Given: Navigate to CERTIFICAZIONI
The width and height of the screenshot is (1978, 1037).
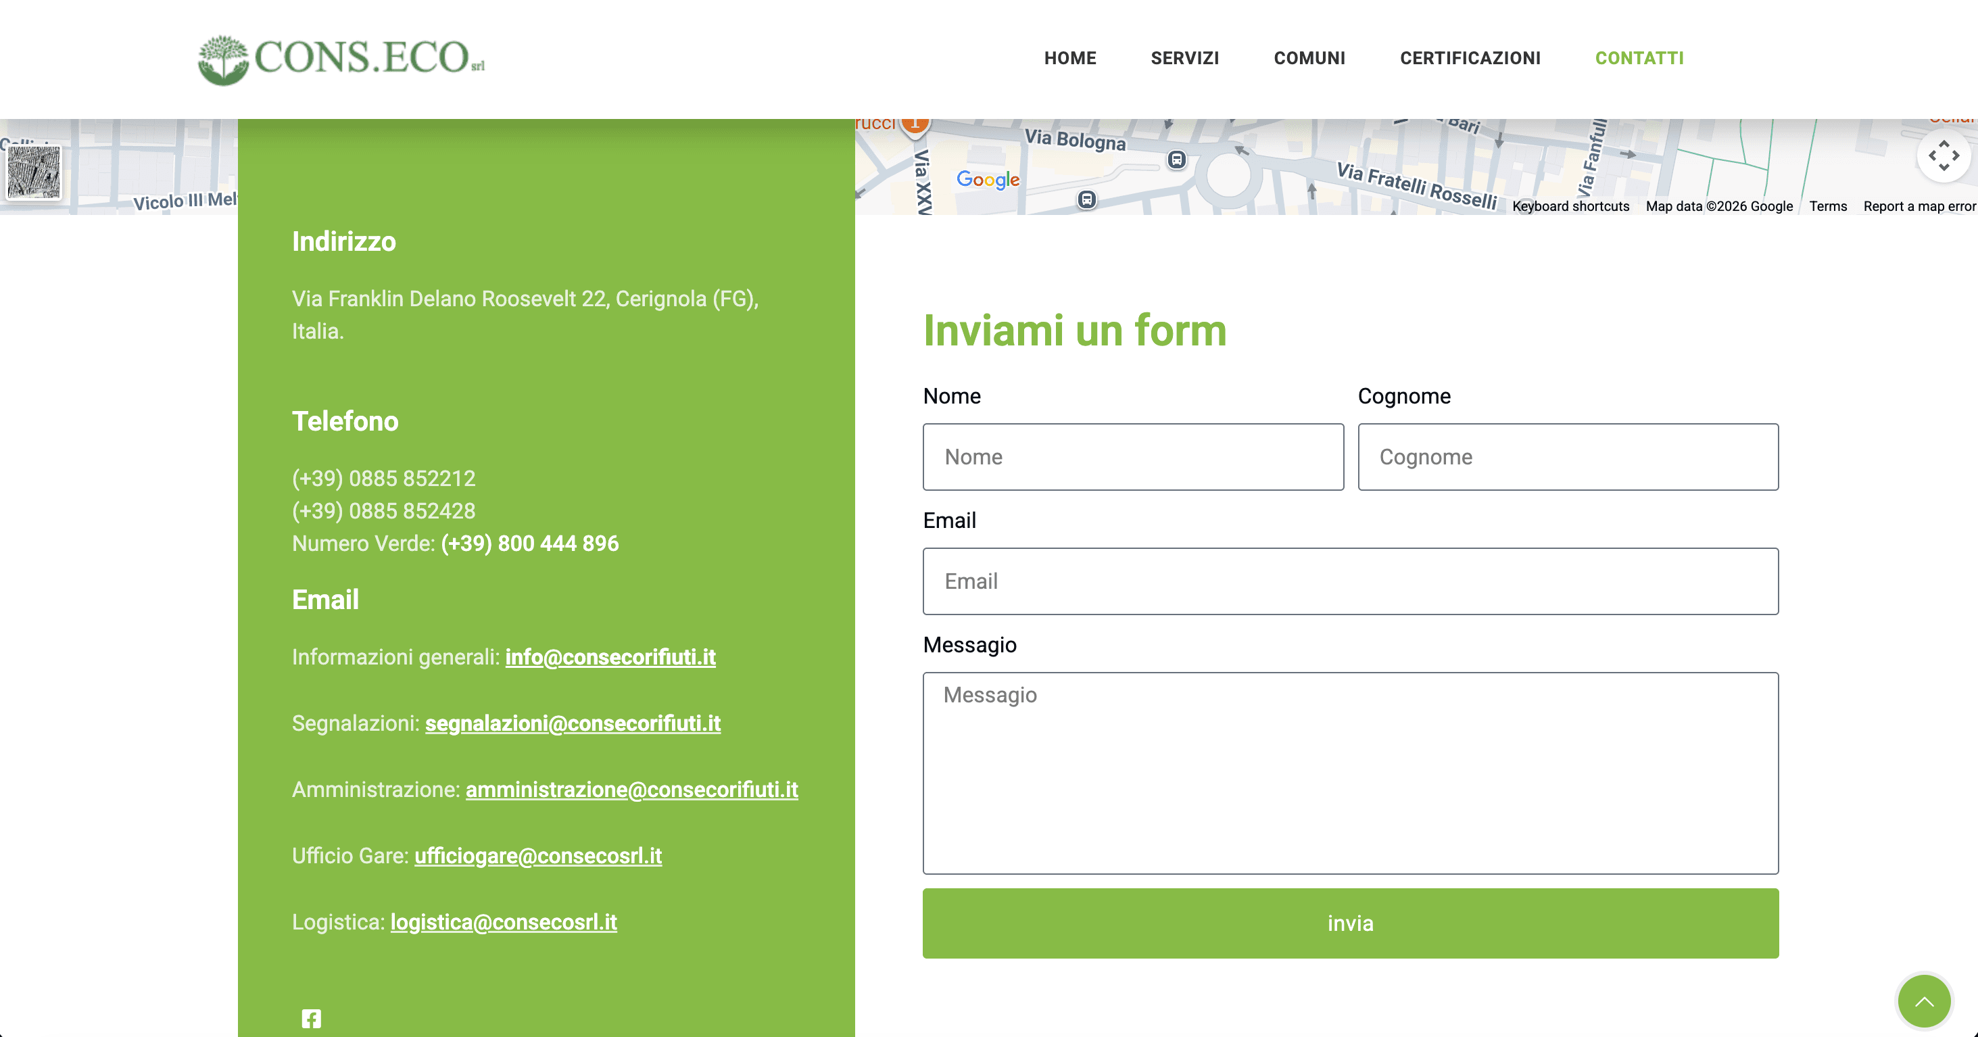Looking at the screenshot, I should 1470,58.
